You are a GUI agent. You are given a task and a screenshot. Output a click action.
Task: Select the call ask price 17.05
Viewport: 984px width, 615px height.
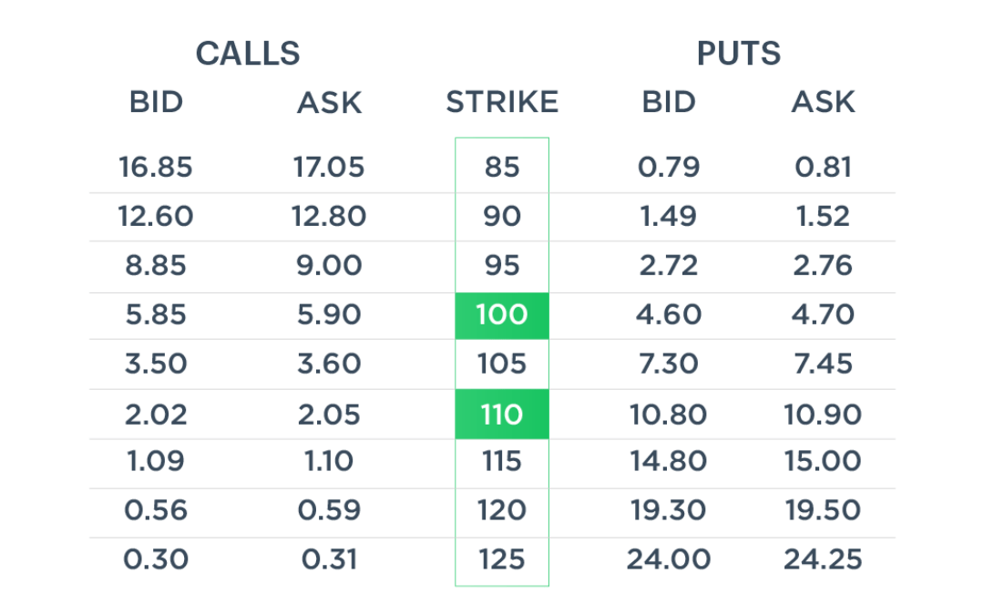329,168
